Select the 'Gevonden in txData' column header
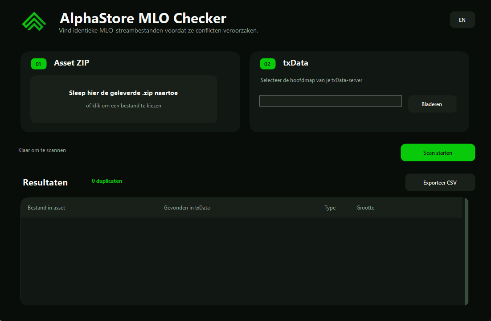 187,207
